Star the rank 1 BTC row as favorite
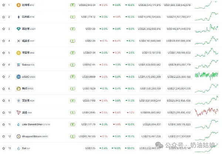The height and width of the screenshot is (154, 222). 3,5
